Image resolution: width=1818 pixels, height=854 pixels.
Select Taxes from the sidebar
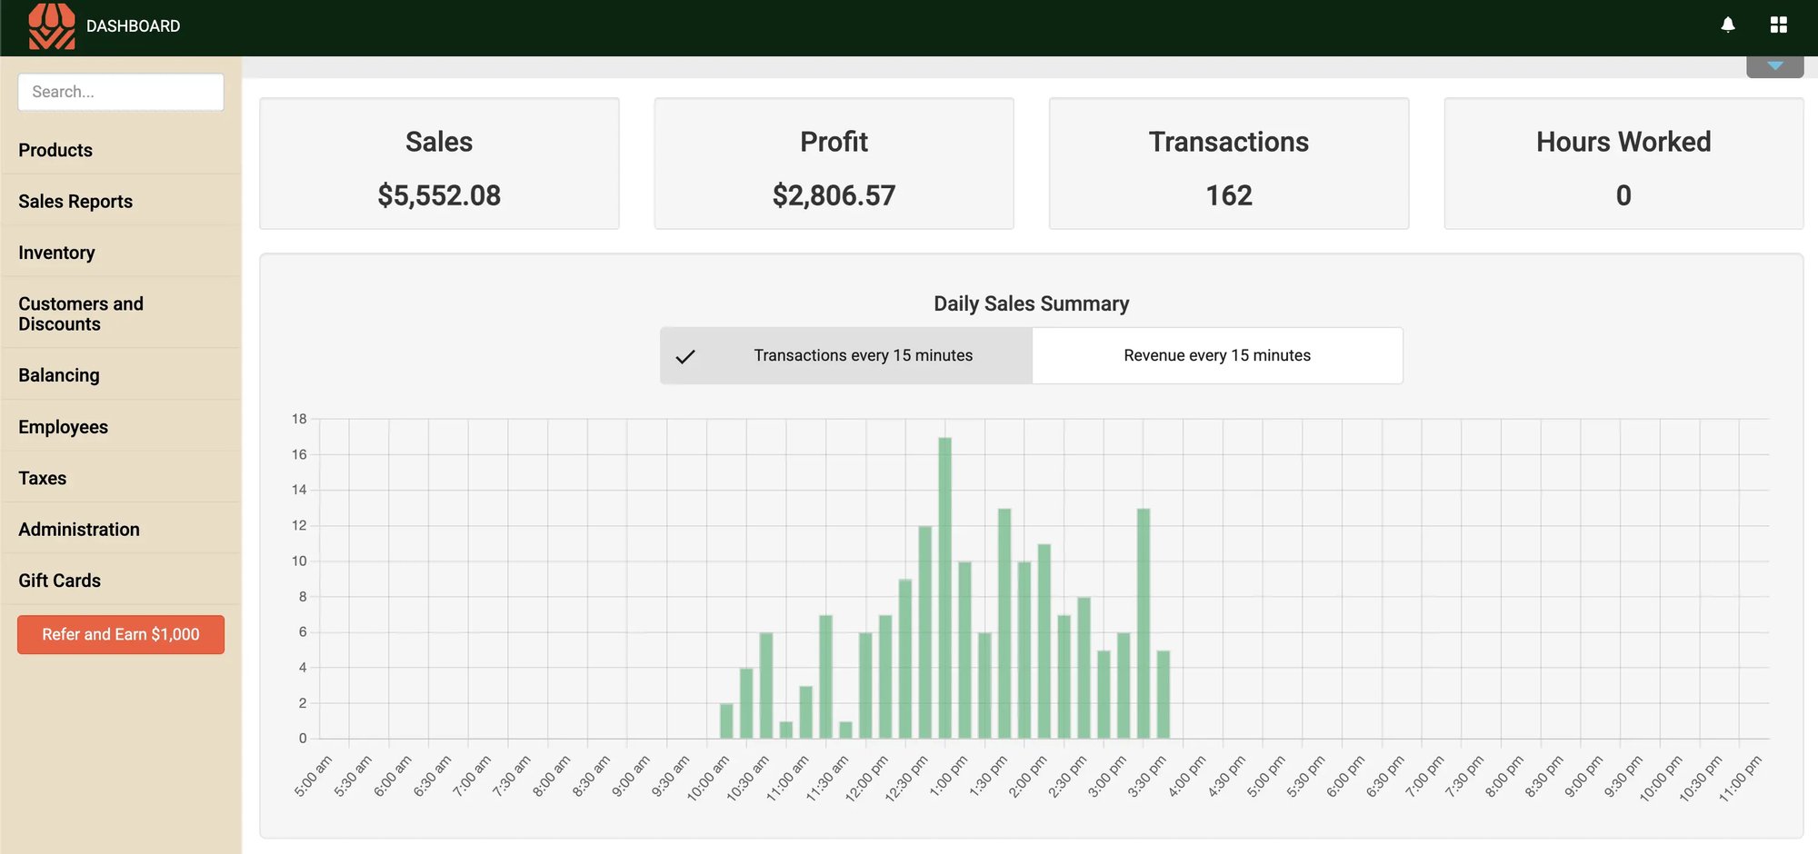[43, 478]
